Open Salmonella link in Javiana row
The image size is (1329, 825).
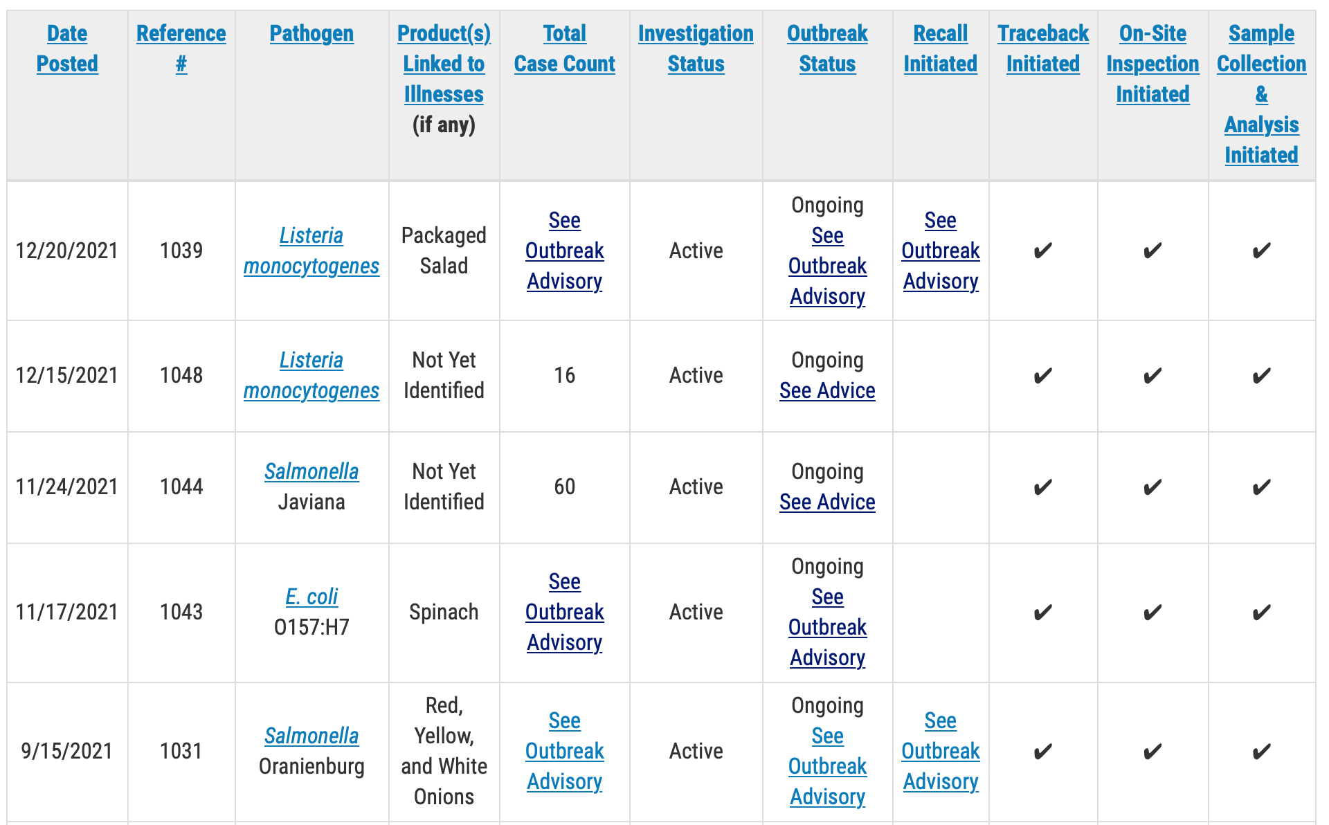point(311,471)
